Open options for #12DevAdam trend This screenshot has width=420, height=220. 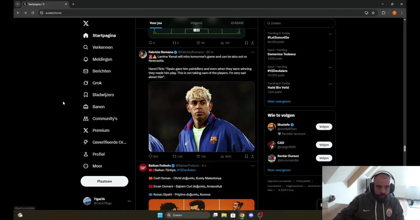click(x=330, y=68)
